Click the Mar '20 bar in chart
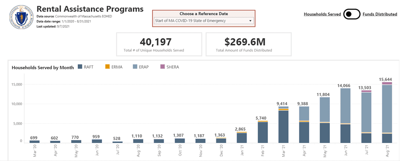Image resolution: width=400 pixels, height=161 pixels. click(35, 141)
